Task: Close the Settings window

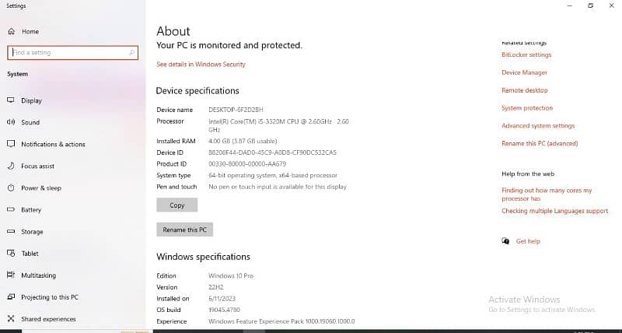Action: (x=611, y=5)
